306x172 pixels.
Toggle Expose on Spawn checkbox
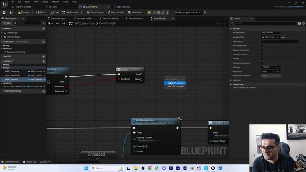click(x=262, y=54)
